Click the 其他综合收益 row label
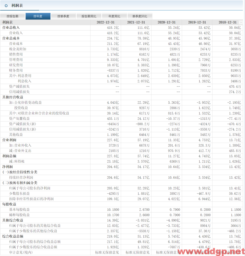 click(x=13, y=220)
